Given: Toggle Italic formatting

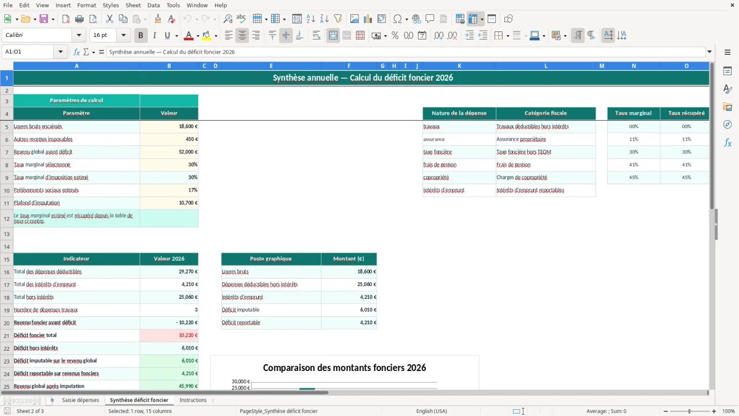Looking at the screenshot, I should 155,36.
